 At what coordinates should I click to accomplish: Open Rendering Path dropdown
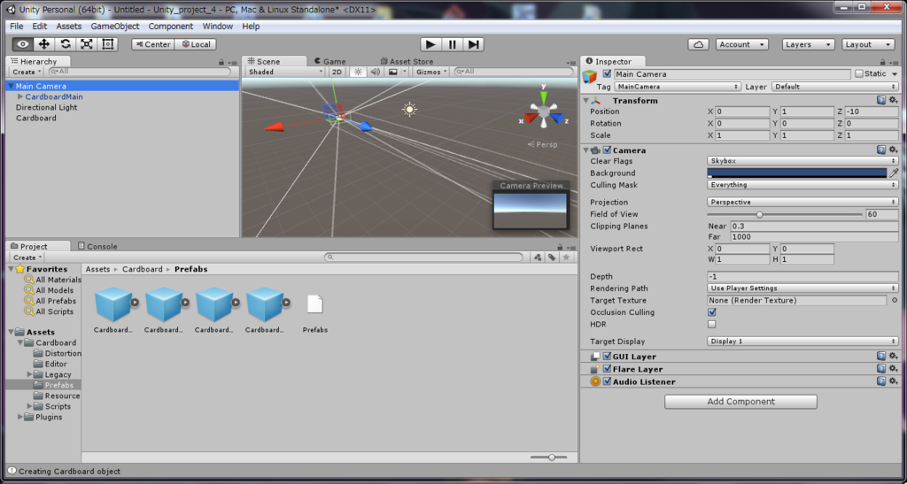pos(802,288)
